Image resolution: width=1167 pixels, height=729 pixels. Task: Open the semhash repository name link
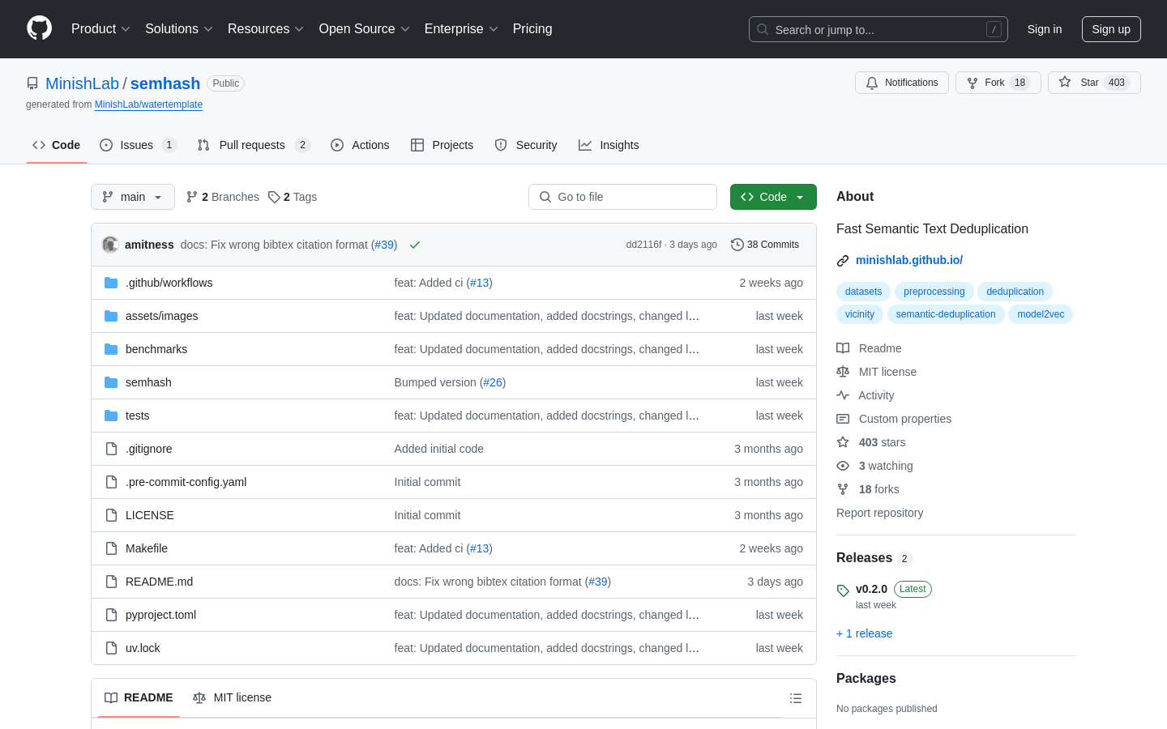(x=165, y=83)
